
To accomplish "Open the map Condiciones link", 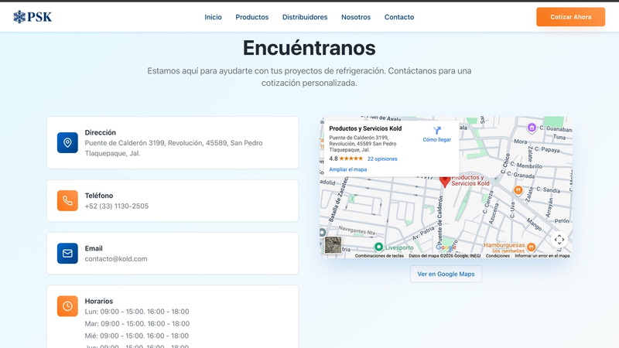I will [498, 256].
